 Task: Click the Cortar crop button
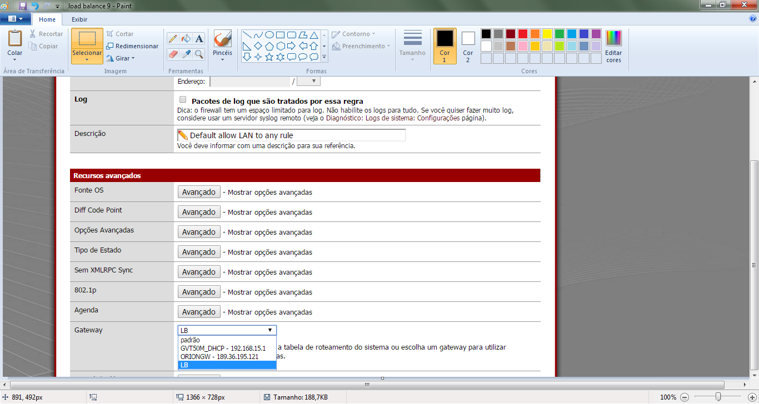120,34
